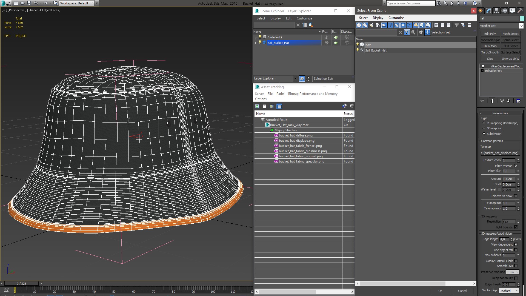Viewport: 526px width, 296px height.
Task: Toggle Sort by Hierarchy in Layer Explorer
Action: [308, 79]
